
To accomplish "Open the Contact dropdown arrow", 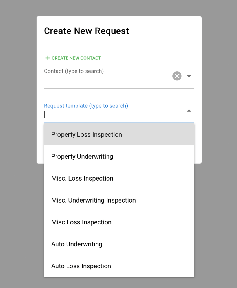I will [x=189, y=76].
